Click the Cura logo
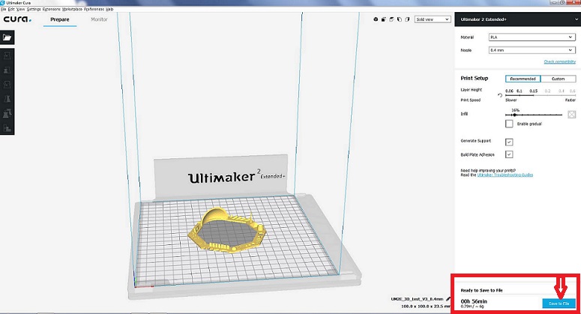 pyautogui.click(x=17, y=19)
